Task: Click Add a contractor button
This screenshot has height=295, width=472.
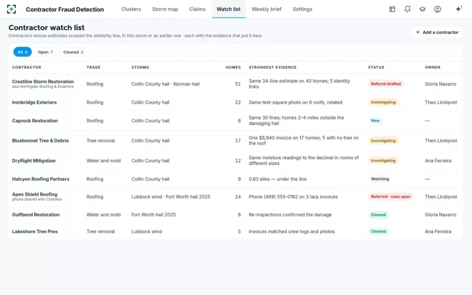Action: [x=437, y=32]
